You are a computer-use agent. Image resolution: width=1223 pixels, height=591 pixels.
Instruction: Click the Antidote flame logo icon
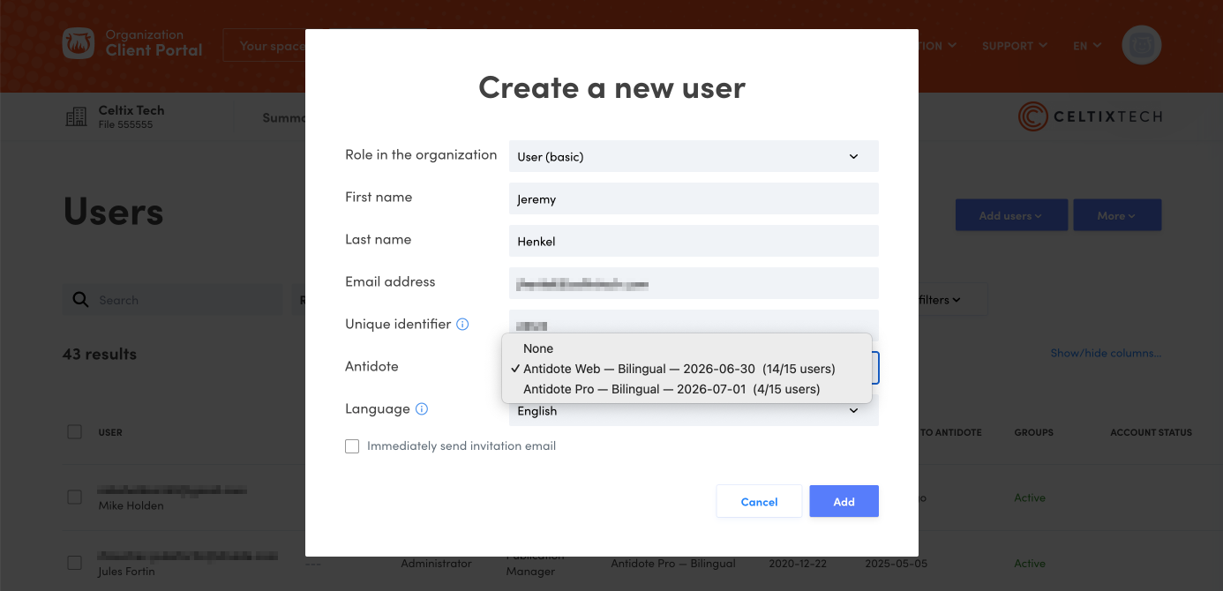(x=79, y=44)
